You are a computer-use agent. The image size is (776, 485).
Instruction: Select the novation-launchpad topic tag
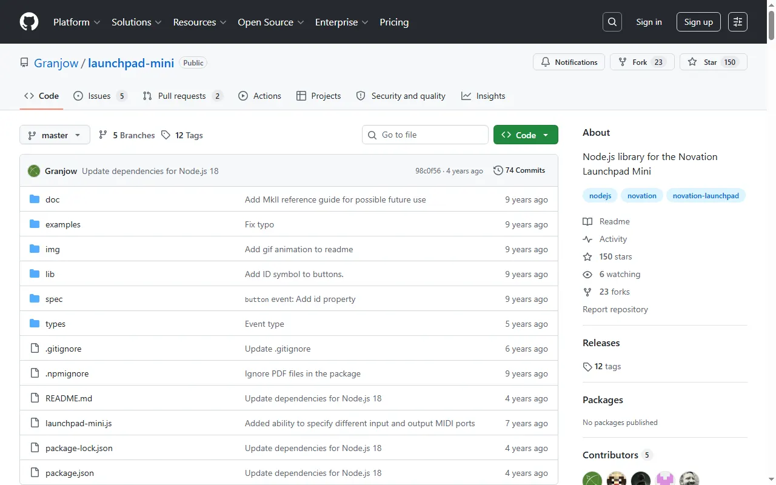(x=706, y=196)
